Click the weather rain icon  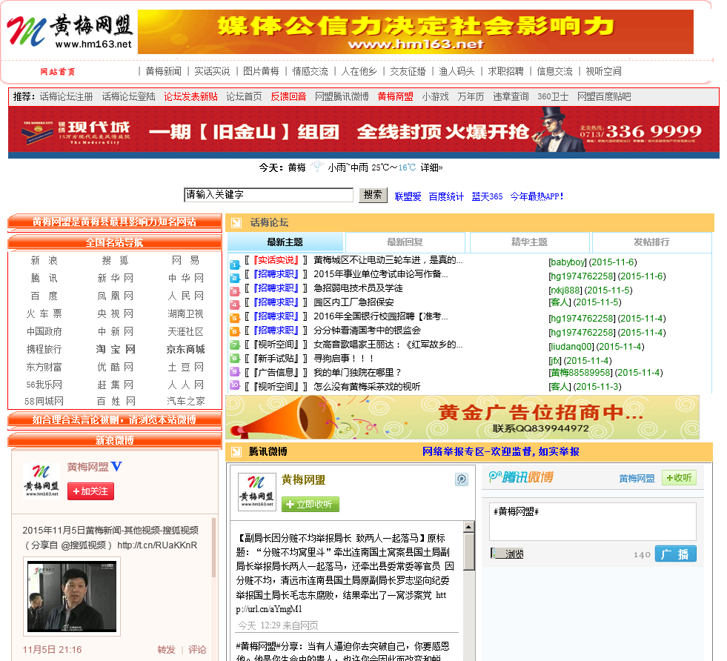click(316, 167)
